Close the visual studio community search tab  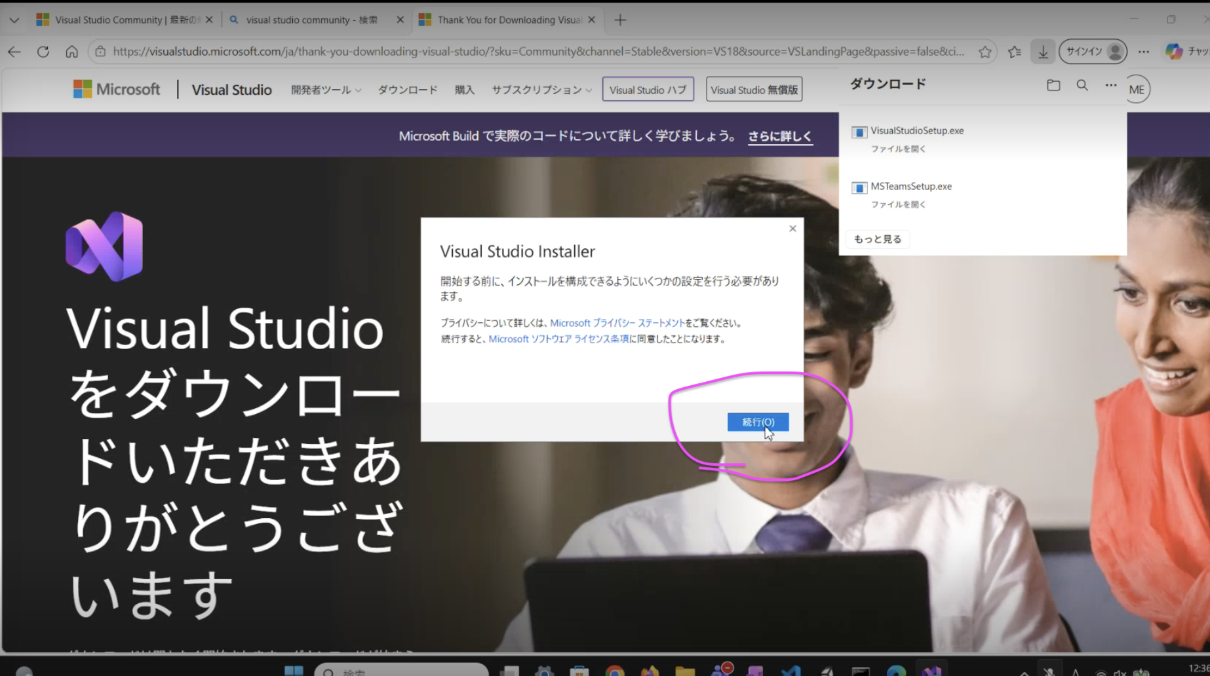click(x=400, y=20)
